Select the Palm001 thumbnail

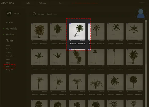click(x=39, y=31)
